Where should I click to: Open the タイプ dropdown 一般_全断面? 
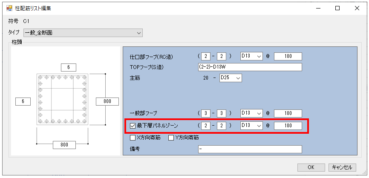pyautogui.click(x=83, y=33)
